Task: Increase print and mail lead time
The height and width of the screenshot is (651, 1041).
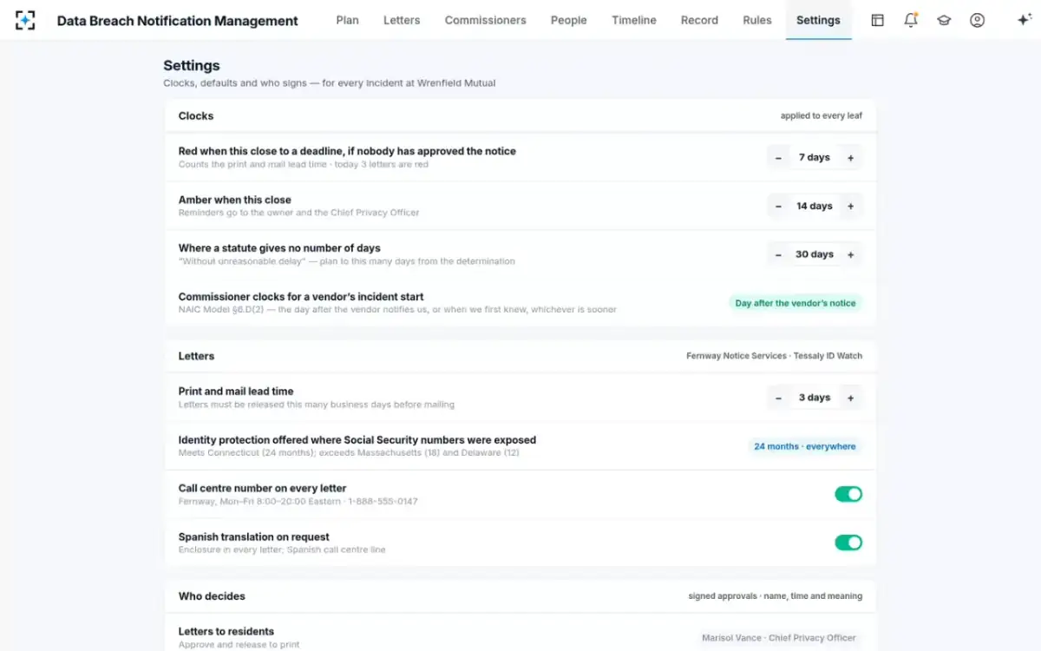Action: tap(850, 398)
